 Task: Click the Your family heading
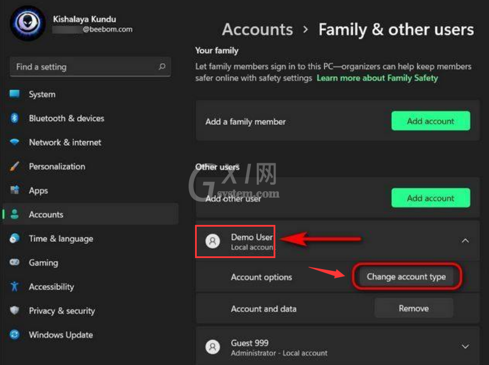coord(217,51)
